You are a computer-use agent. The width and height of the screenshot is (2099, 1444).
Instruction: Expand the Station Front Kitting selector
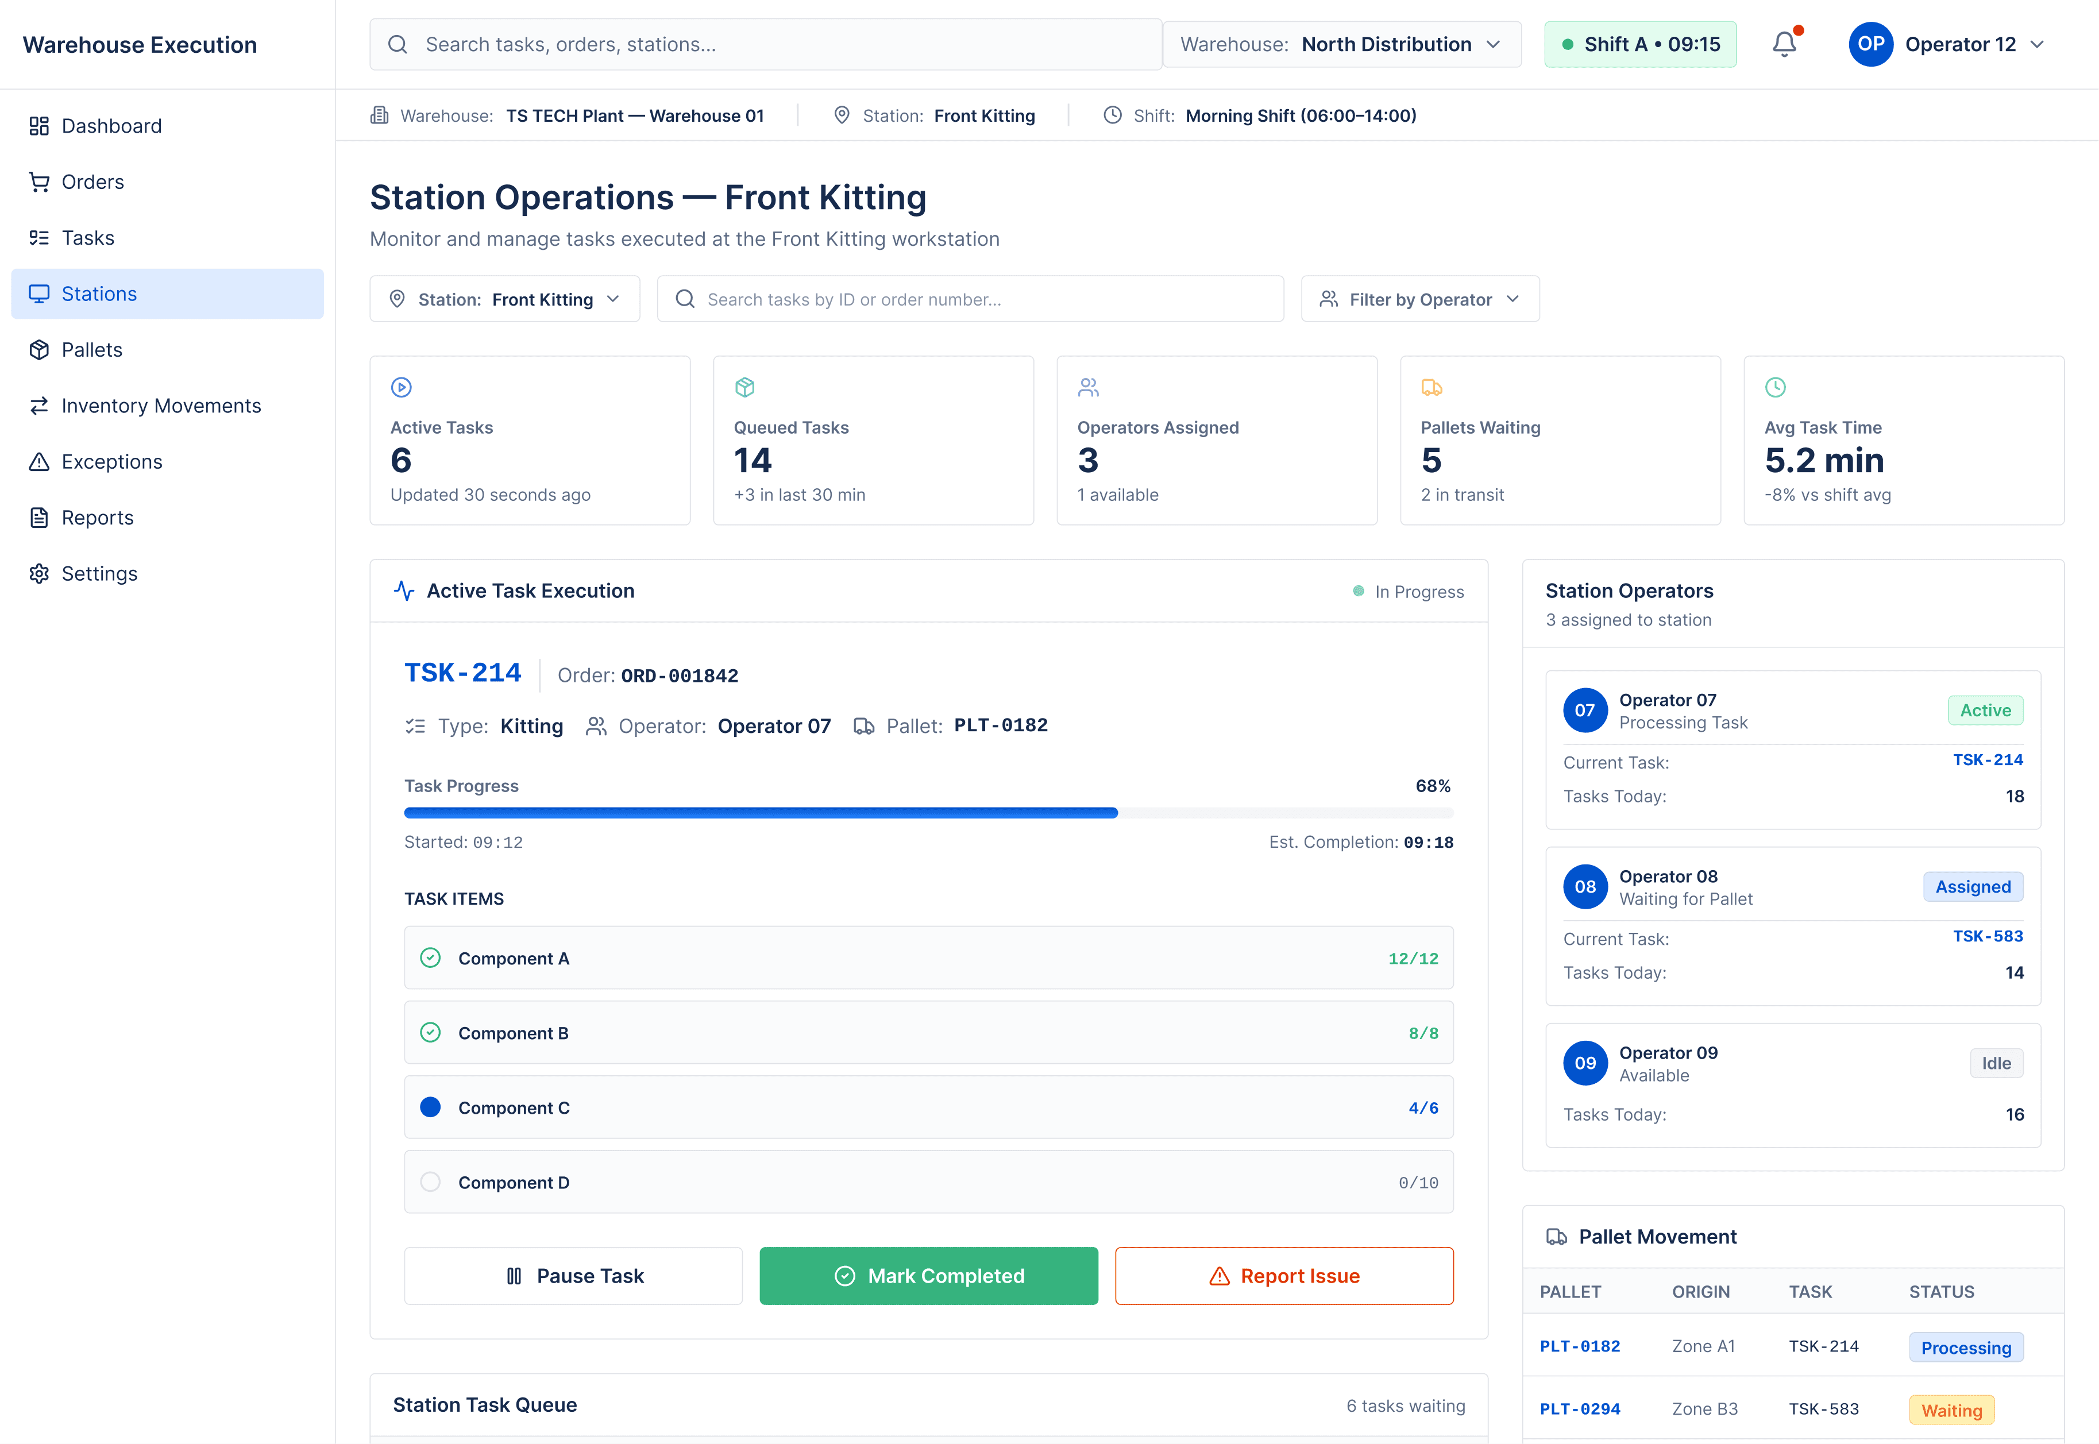tap(504, 299)
